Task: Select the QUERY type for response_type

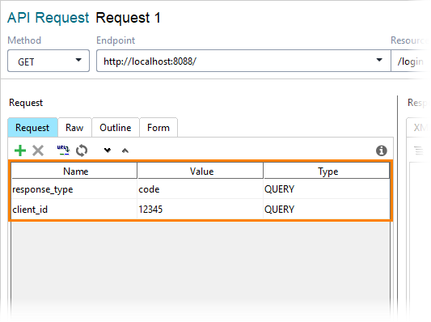Action: pos(327,189)
